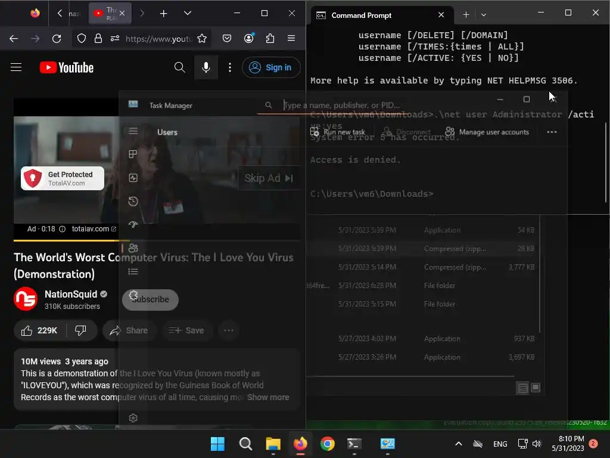The width and height of the screenshot is (610, 458).
Task: Select the 3,777 KB compressed file row
Action: (422, 267)
